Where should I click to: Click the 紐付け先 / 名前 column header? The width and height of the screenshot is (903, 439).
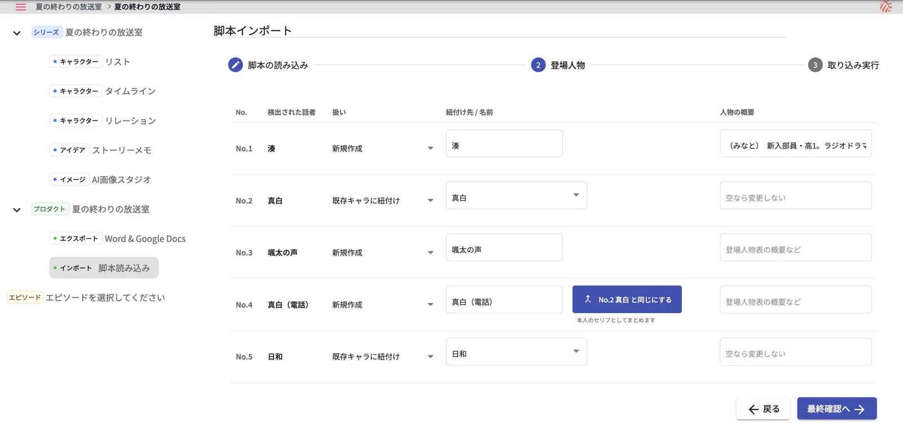(x=470, y=112)
